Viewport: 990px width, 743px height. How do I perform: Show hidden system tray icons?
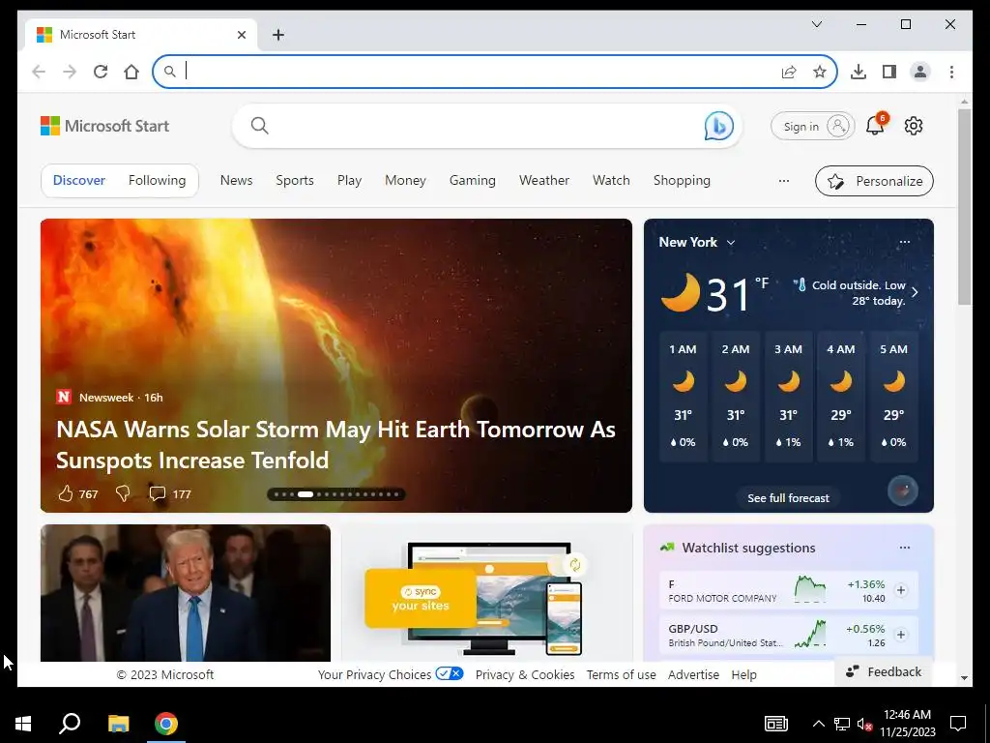tap(818, 724)
